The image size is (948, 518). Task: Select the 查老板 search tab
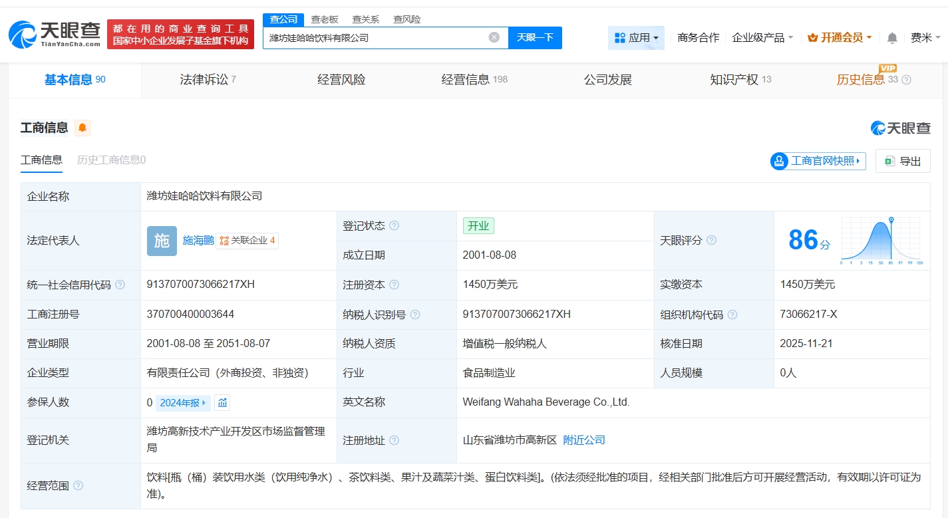[x=325, y=19]
